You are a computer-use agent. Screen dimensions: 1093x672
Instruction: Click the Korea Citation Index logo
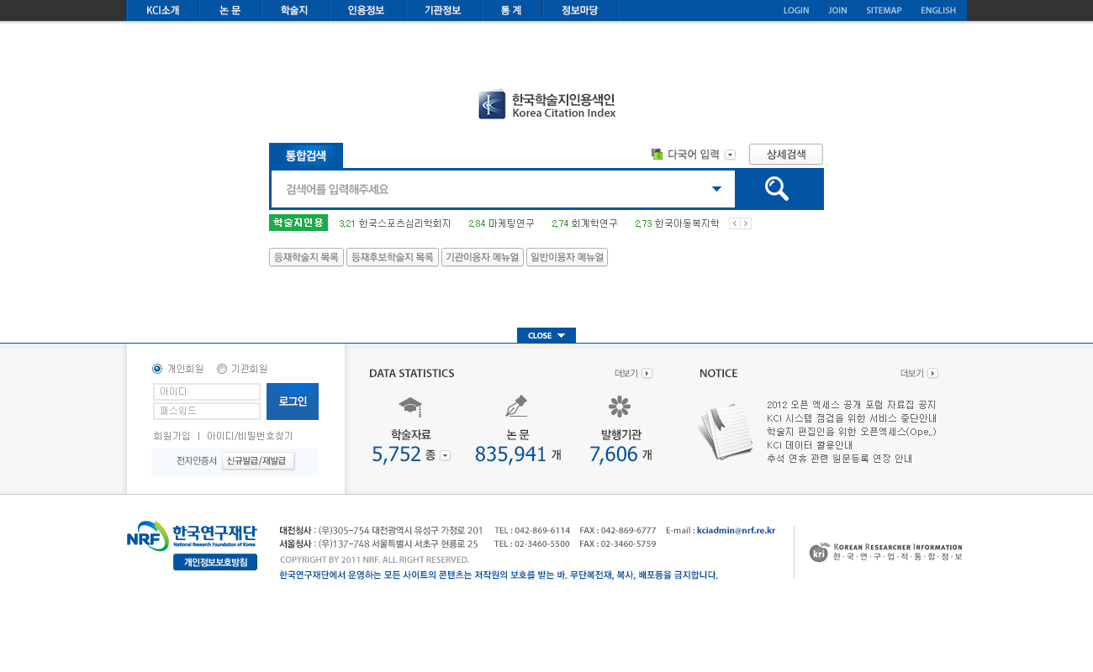tap(547, 104)
